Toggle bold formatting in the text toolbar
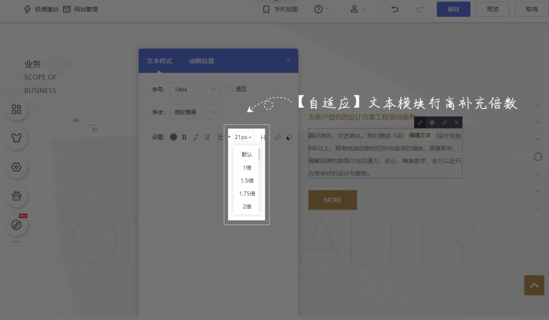Image resolution: width=549 pixels, height=320 pixels. [184, 137]
